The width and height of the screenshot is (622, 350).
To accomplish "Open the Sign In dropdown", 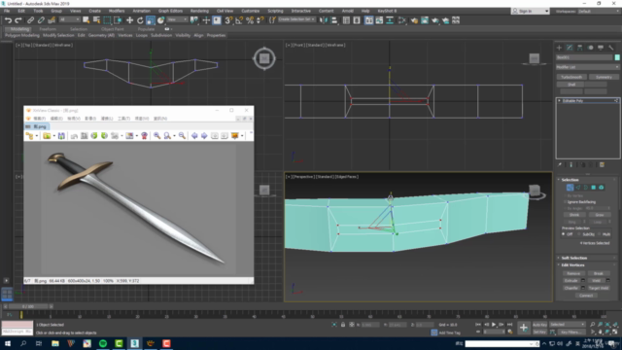I will [x=531, y=11].
